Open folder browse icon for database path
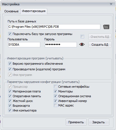The height and width of the screenshot is (130, 116). click(106, 27)
